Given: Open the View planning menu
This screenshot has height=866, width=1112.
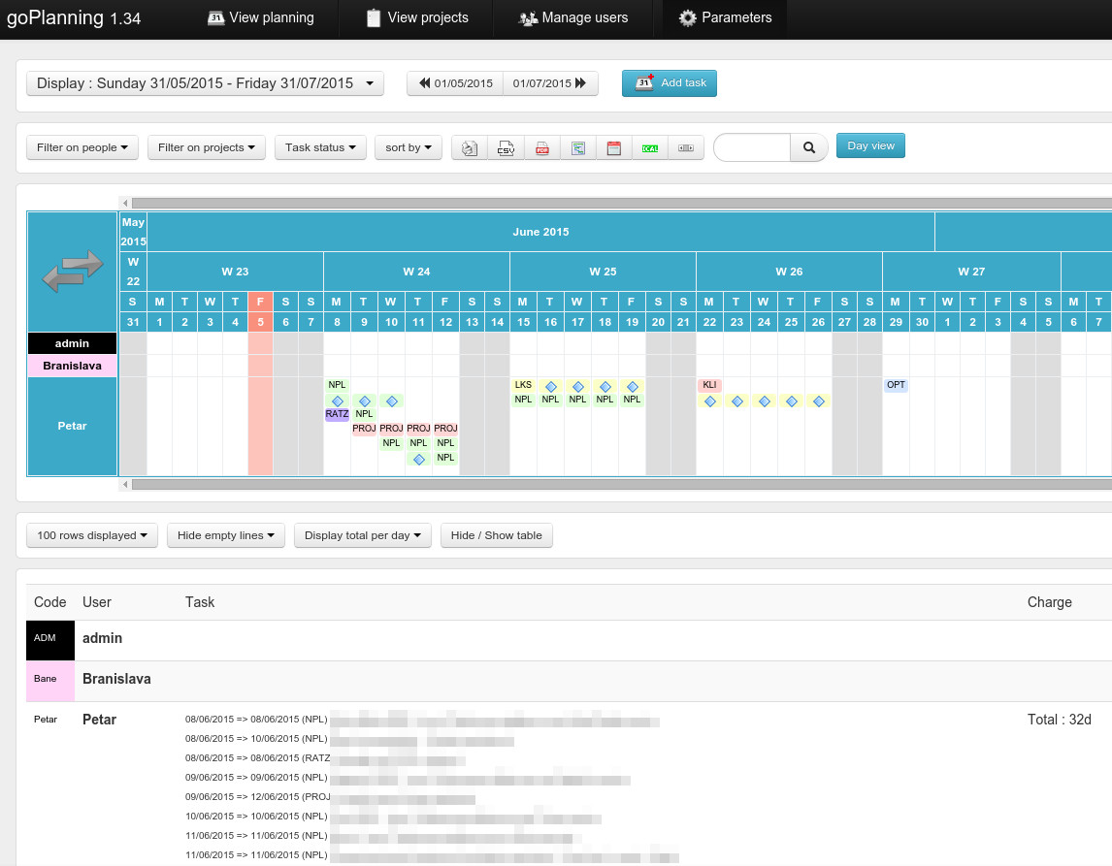Looking at the screenshot, I should click(260, 17).
